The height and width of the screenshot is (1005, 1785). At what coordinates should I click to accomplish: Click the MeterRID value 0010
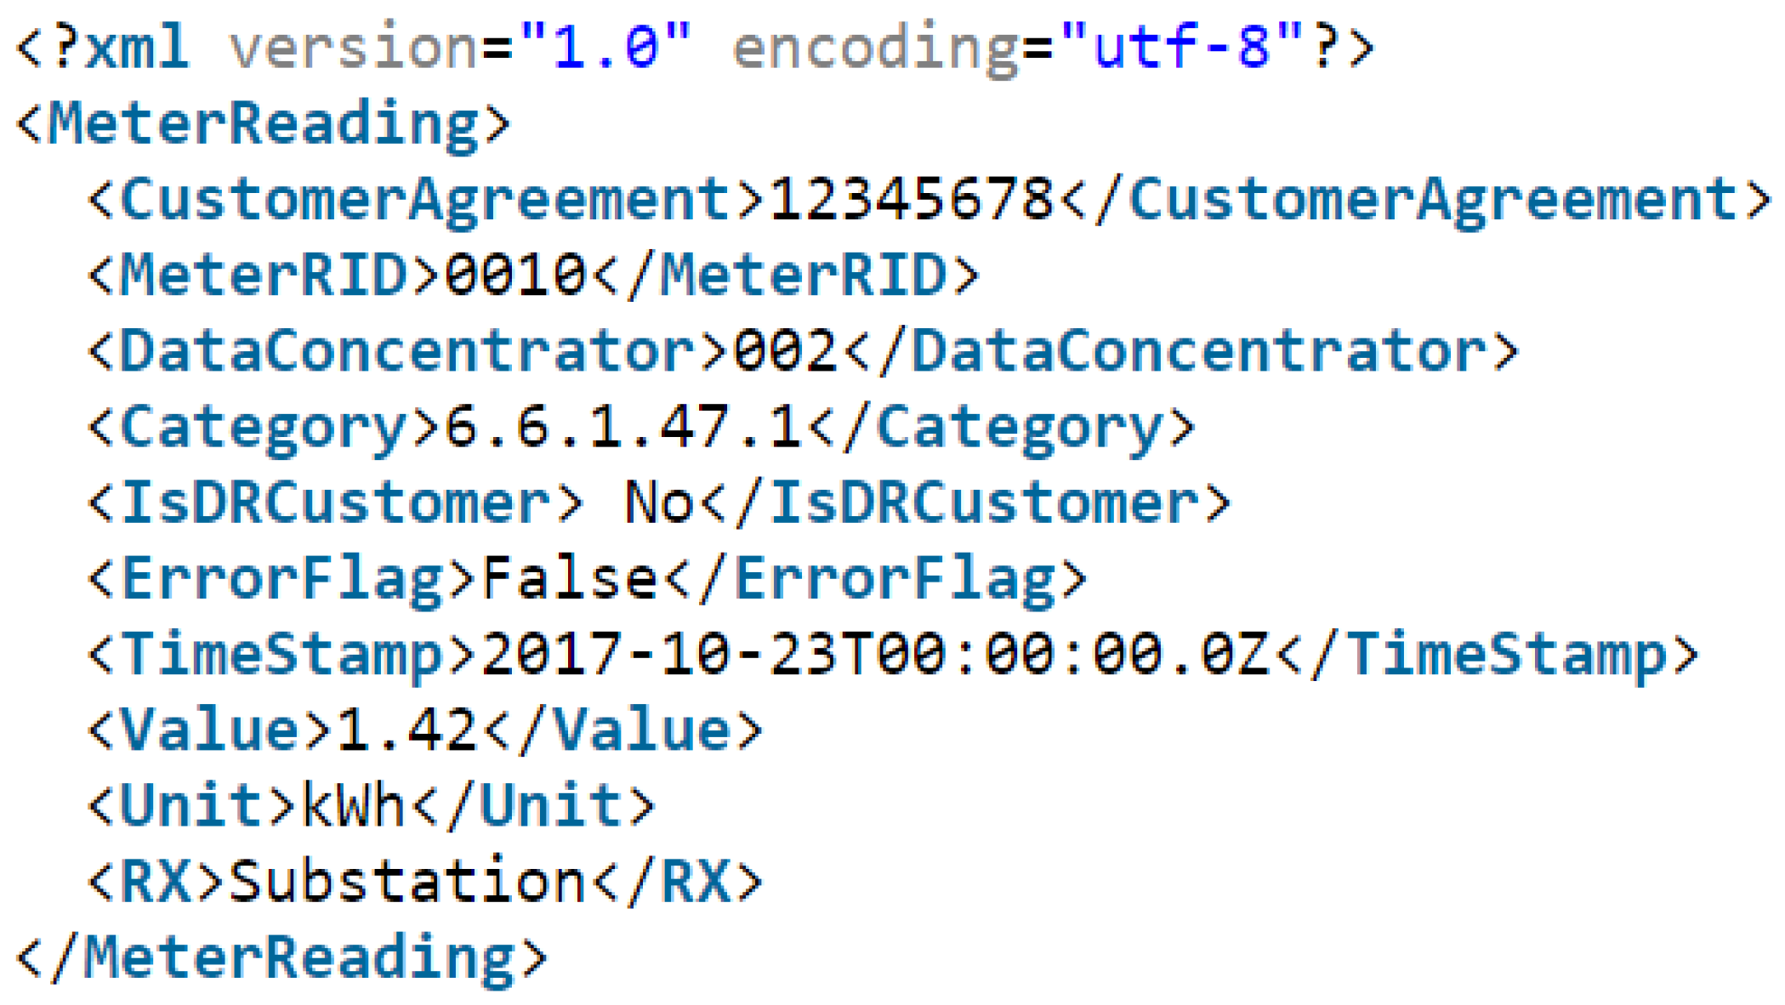(x=516, y=275)
